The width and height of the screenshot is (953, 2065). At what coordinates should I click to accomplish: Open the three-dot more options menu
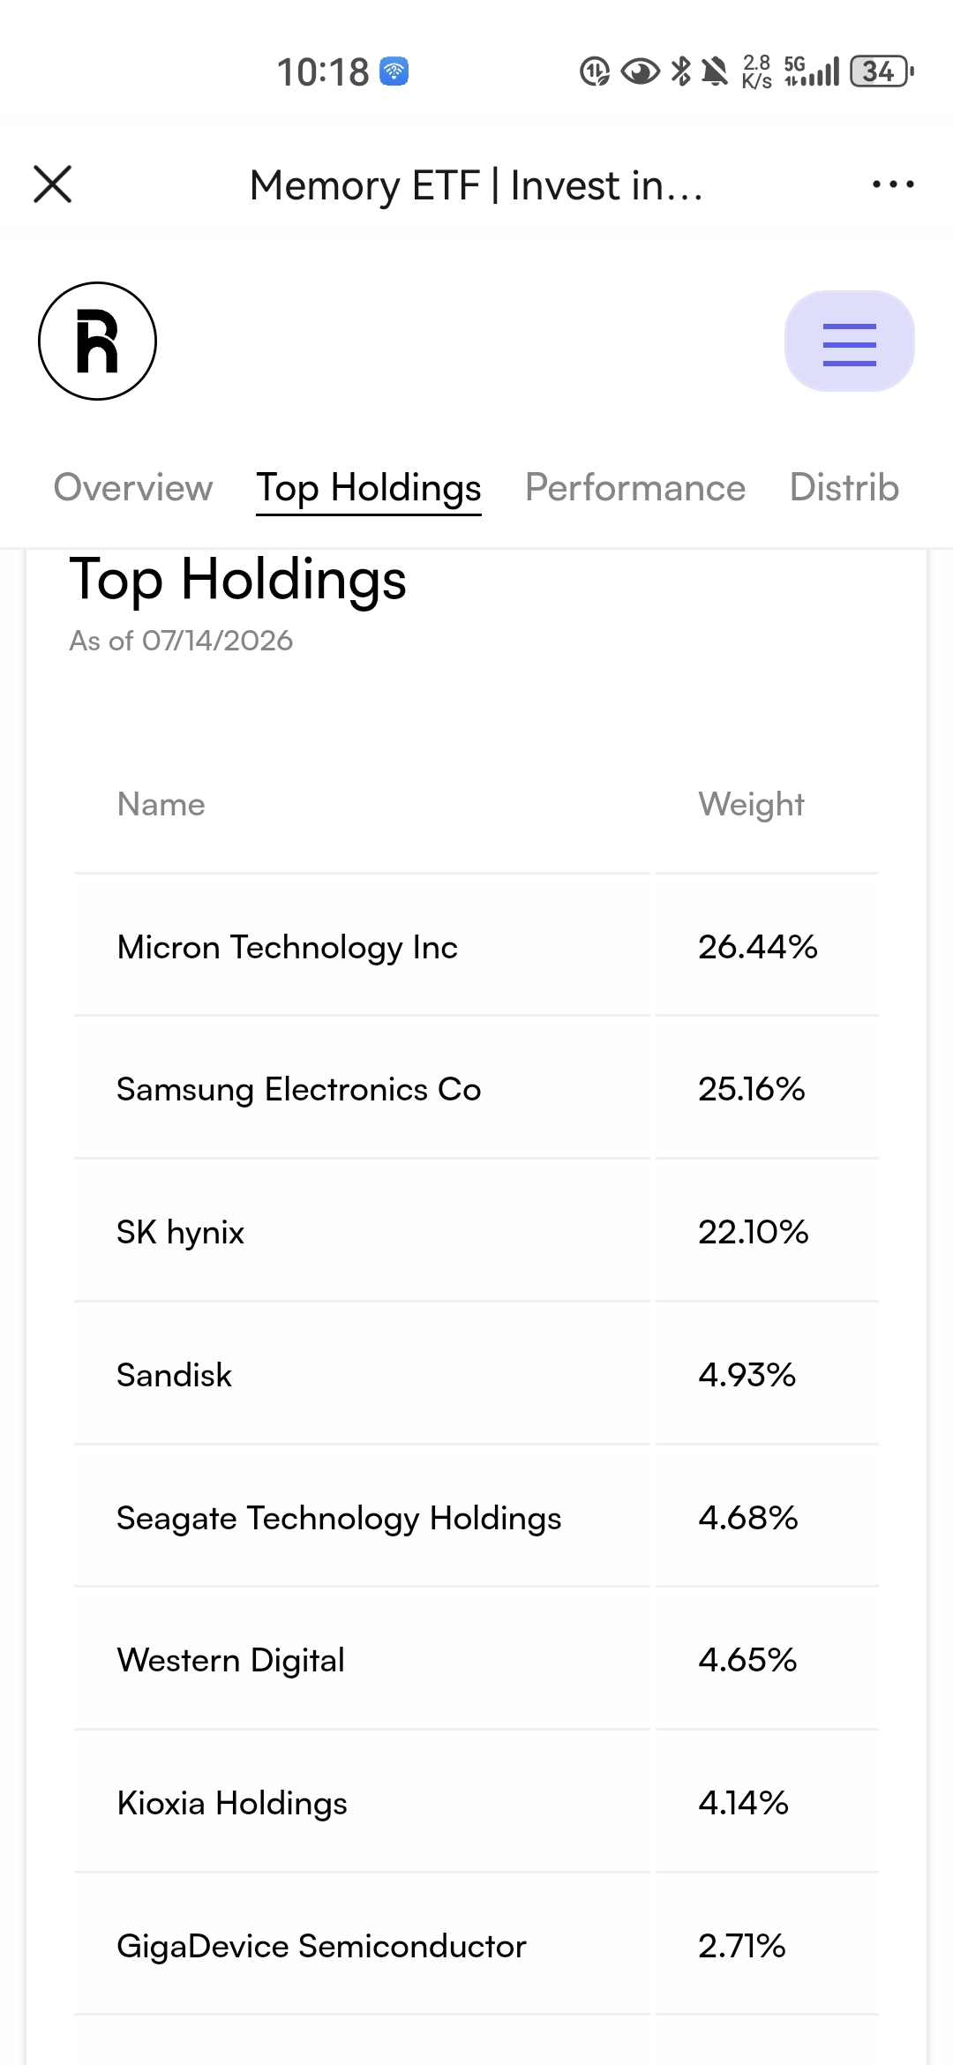(892, 184)
